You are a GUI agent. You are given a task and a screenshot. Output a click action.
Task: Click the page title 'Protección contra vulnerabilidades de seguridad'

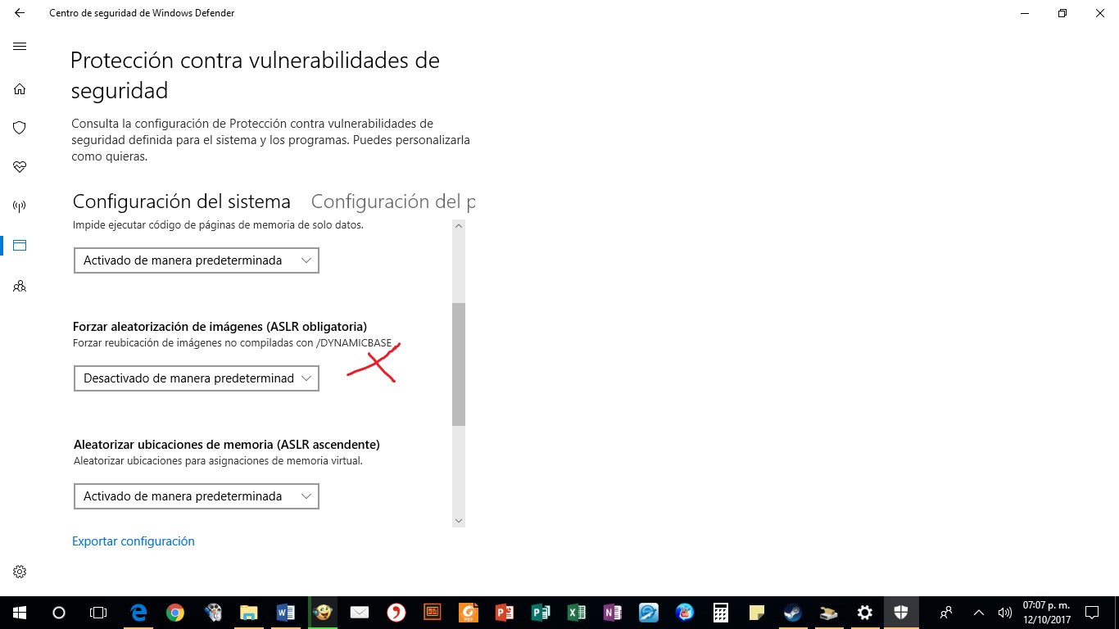[255, 75]
